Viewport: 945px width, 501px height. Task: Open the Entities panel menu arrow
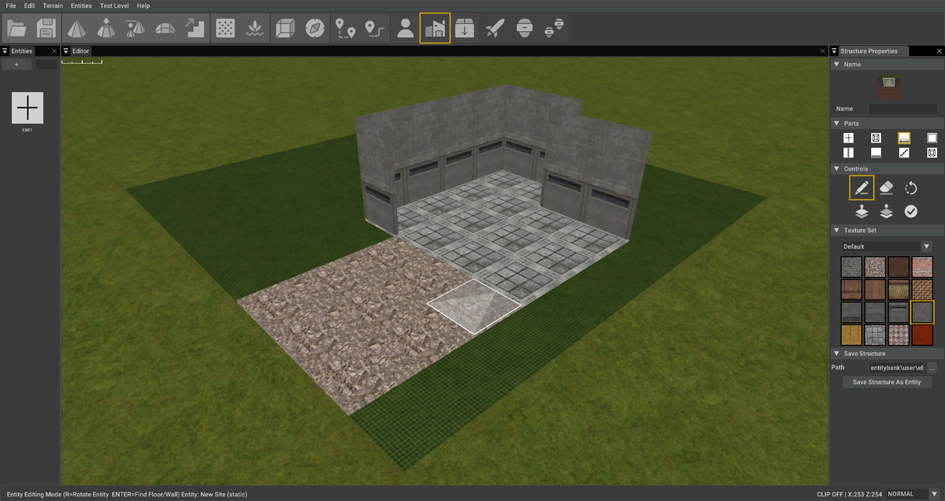coord(5,51)
